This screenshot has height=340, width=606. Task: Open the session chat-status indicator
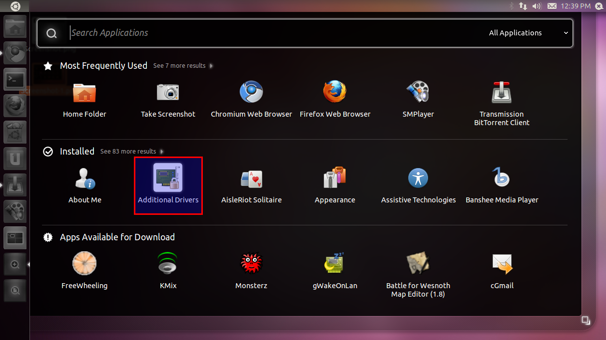click(599, 6)
